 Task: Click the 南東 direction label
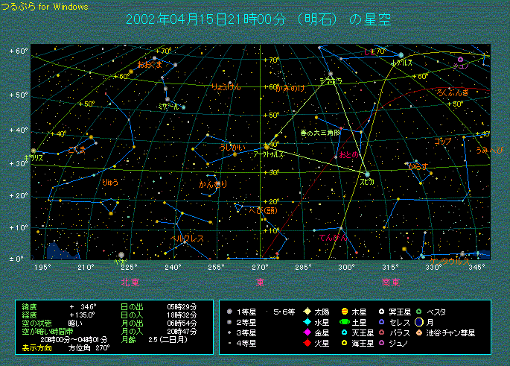pos(391,282)
